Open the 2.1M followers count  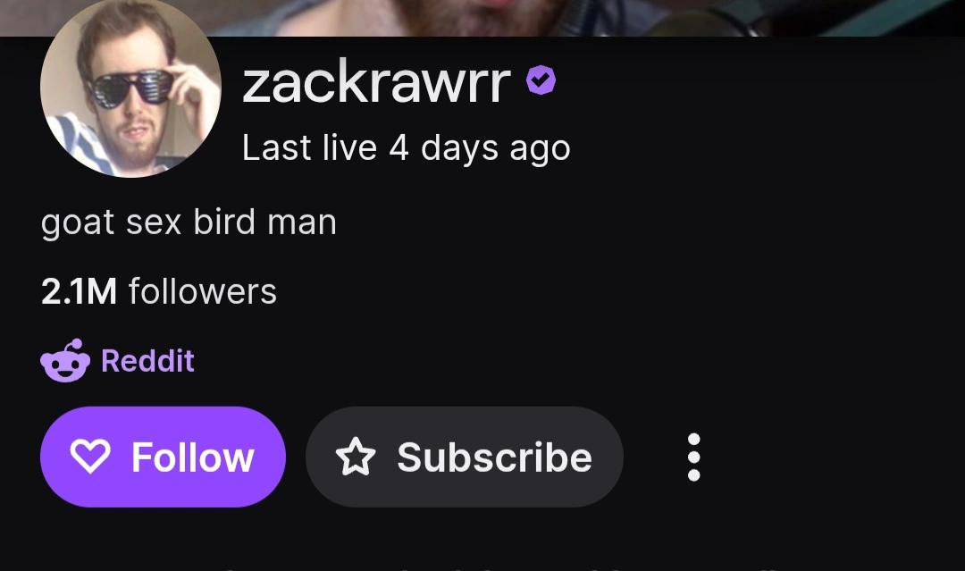click(x=159, y=291)
